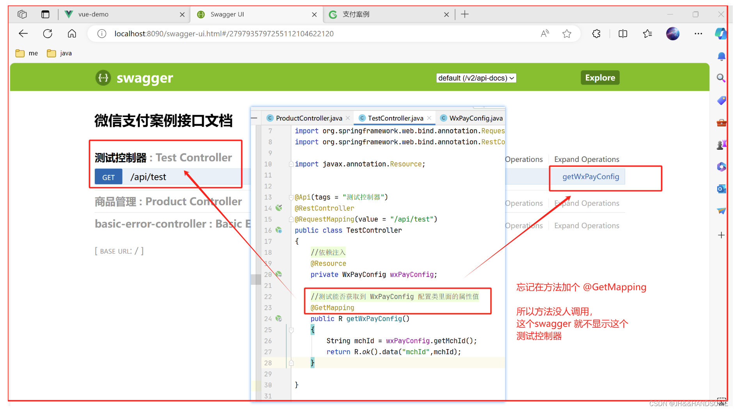Open games chess icon in sidebar
This screenshot has width=734, height=410.
(722, 145)
